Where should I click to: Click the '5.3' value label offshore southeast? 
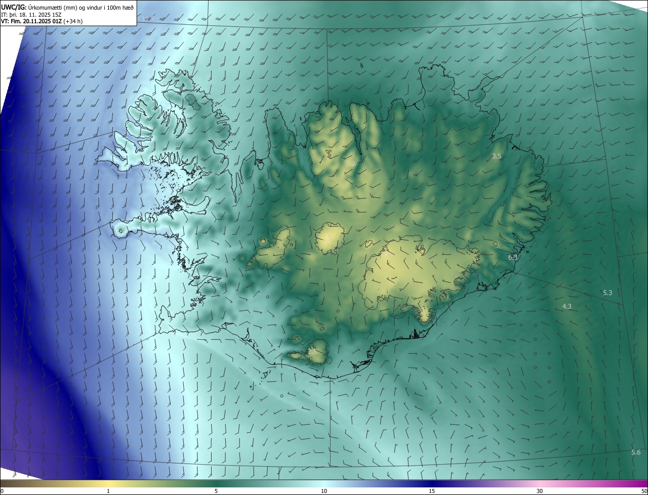(607, 293)
